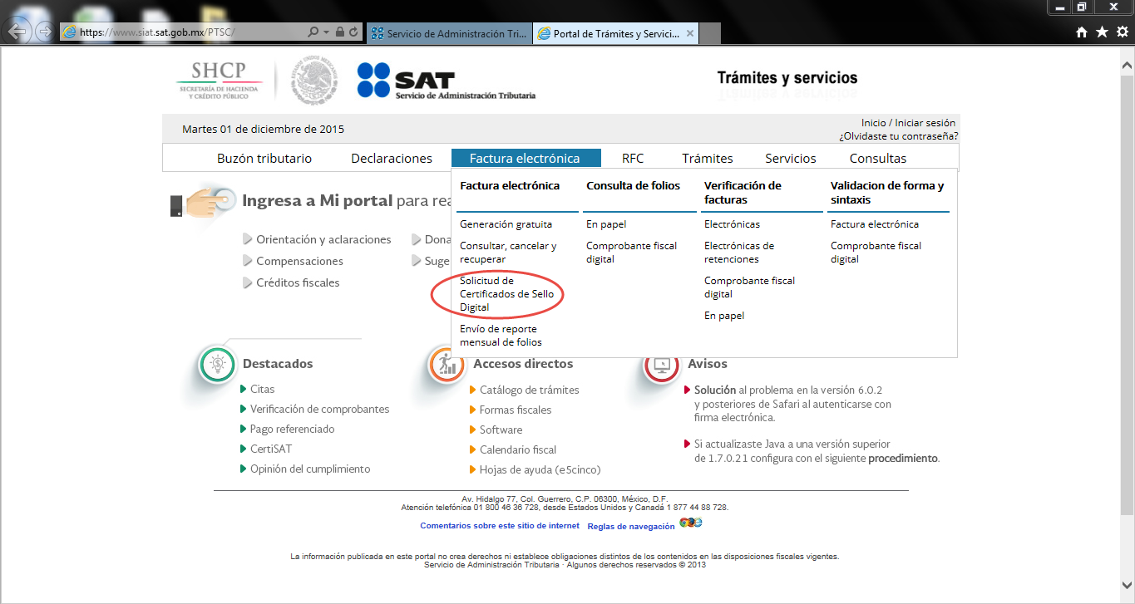Open the Trámites menu
This screenshot has width=1135, height=604.
pos(708,158)
